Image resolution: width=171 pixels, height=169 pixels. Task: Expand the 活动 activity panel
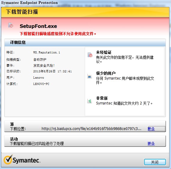pyautogui.click(x=85, y=141)
